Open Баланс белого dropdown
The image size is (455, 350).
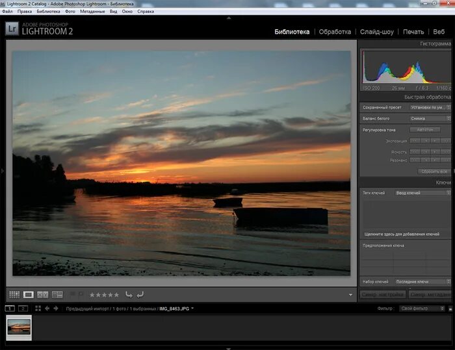click(x=430, y=118)
